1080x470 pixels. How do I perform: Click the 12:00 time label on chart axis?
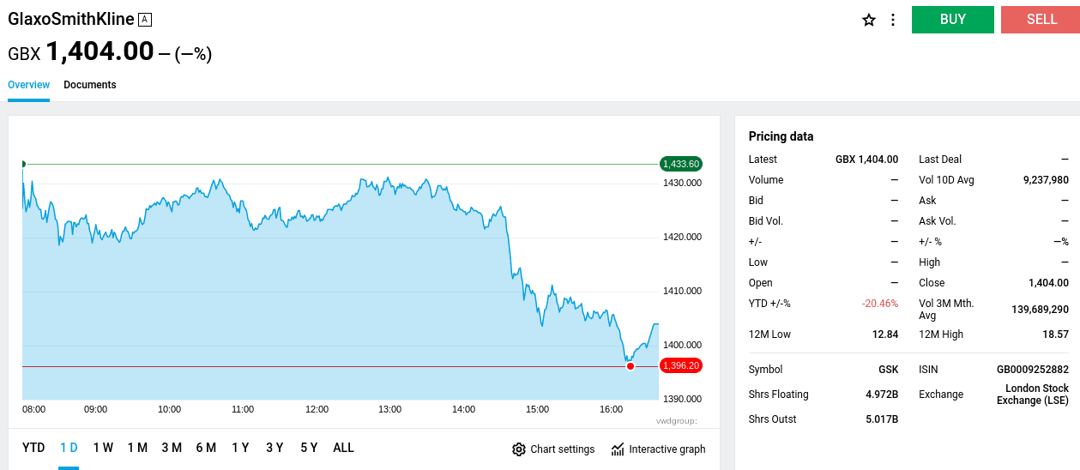pos(317,410)
